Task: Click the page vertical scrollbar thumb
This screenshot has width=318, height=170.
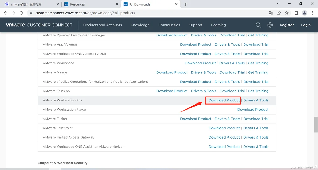Action: click(316, 124)
